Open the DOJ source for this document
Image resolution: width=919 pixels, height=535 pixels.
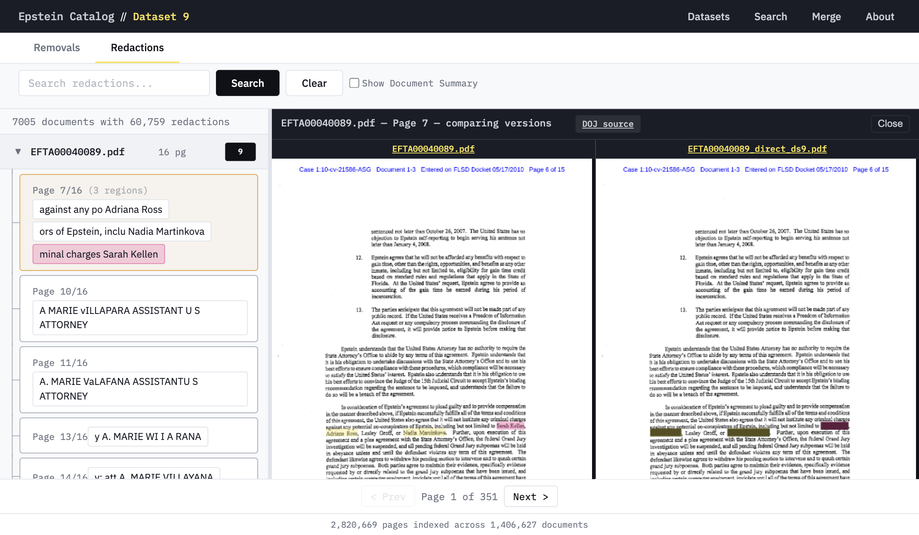point(608,124)
